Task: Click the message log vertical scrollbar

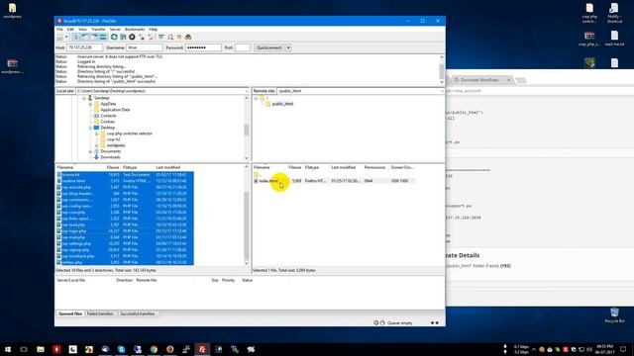Action: [442, 69]
